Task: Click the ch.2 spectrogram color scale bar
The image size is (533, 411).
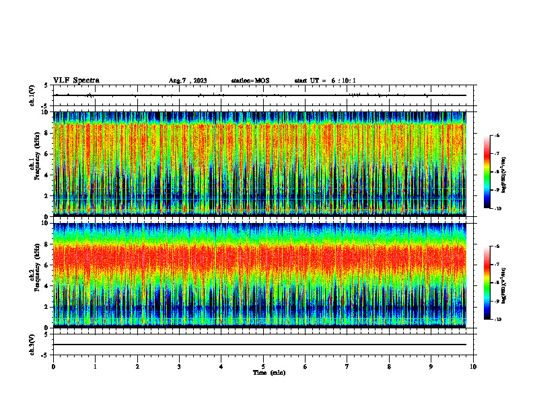Action: click(x=487, y=283)
